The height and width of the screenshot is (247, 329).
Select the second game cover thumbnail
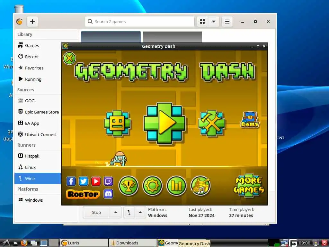pyautogui.click(x=173, y=37)
